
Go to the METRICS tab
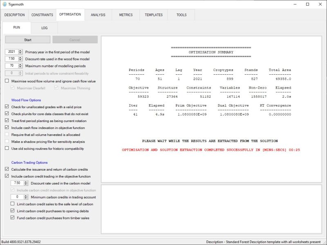coord(126,15)
